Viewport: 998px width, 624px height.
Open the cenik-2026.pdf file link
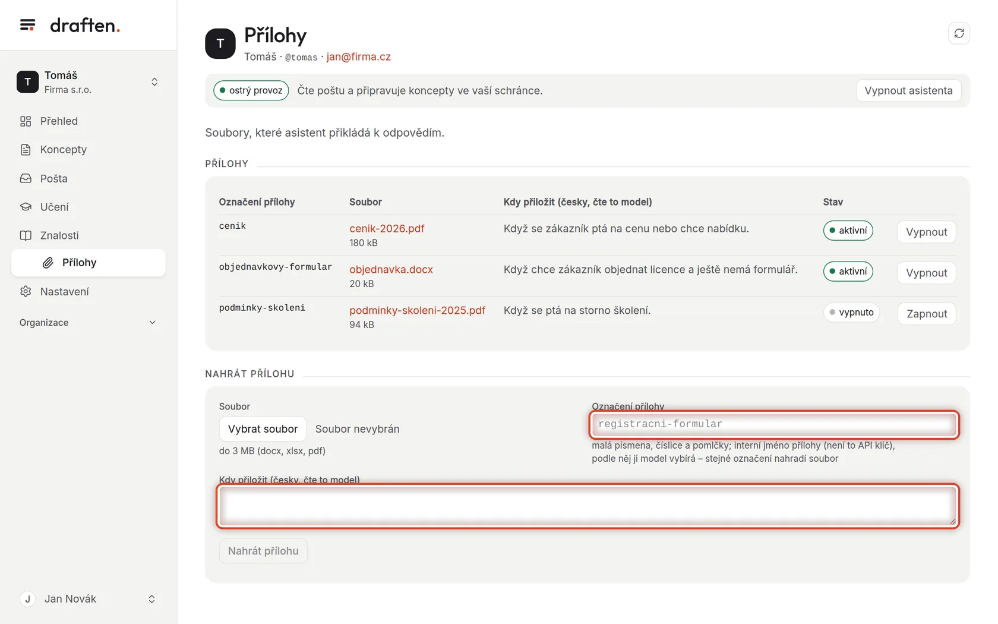click(387, 229)
